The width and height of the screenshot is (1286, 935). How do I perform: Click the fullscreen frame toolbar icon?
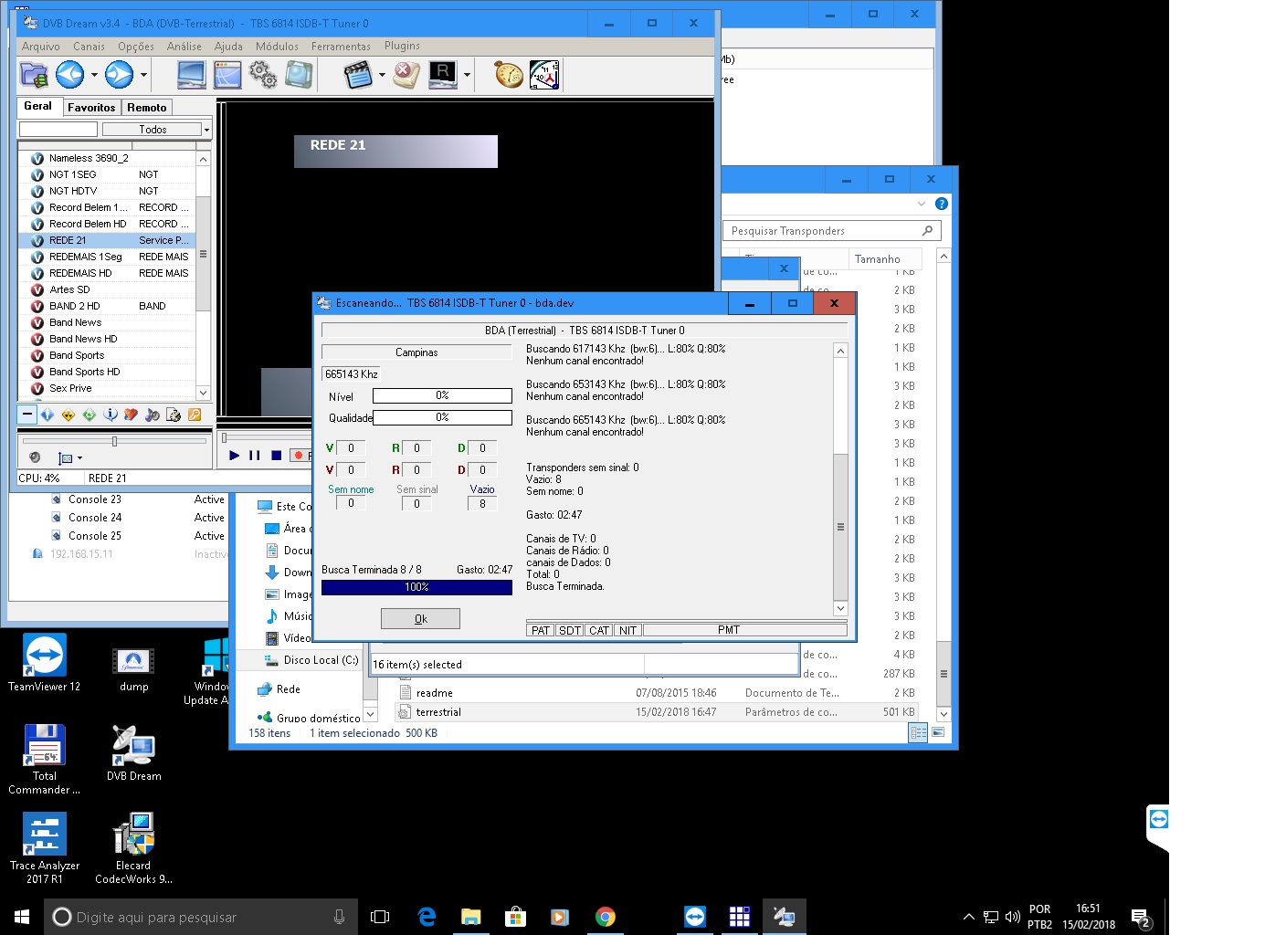[x=299, y=74]
